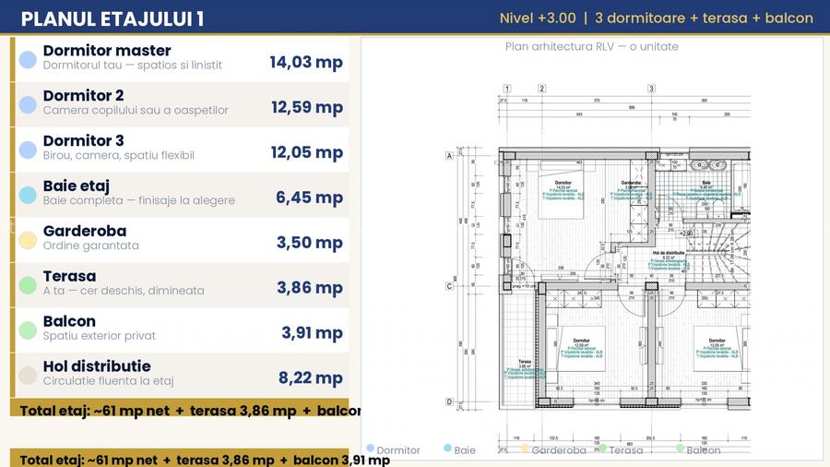Click the '8,22 mp' area value
Viewport: 830px width, 467px height.
point(311,377)
